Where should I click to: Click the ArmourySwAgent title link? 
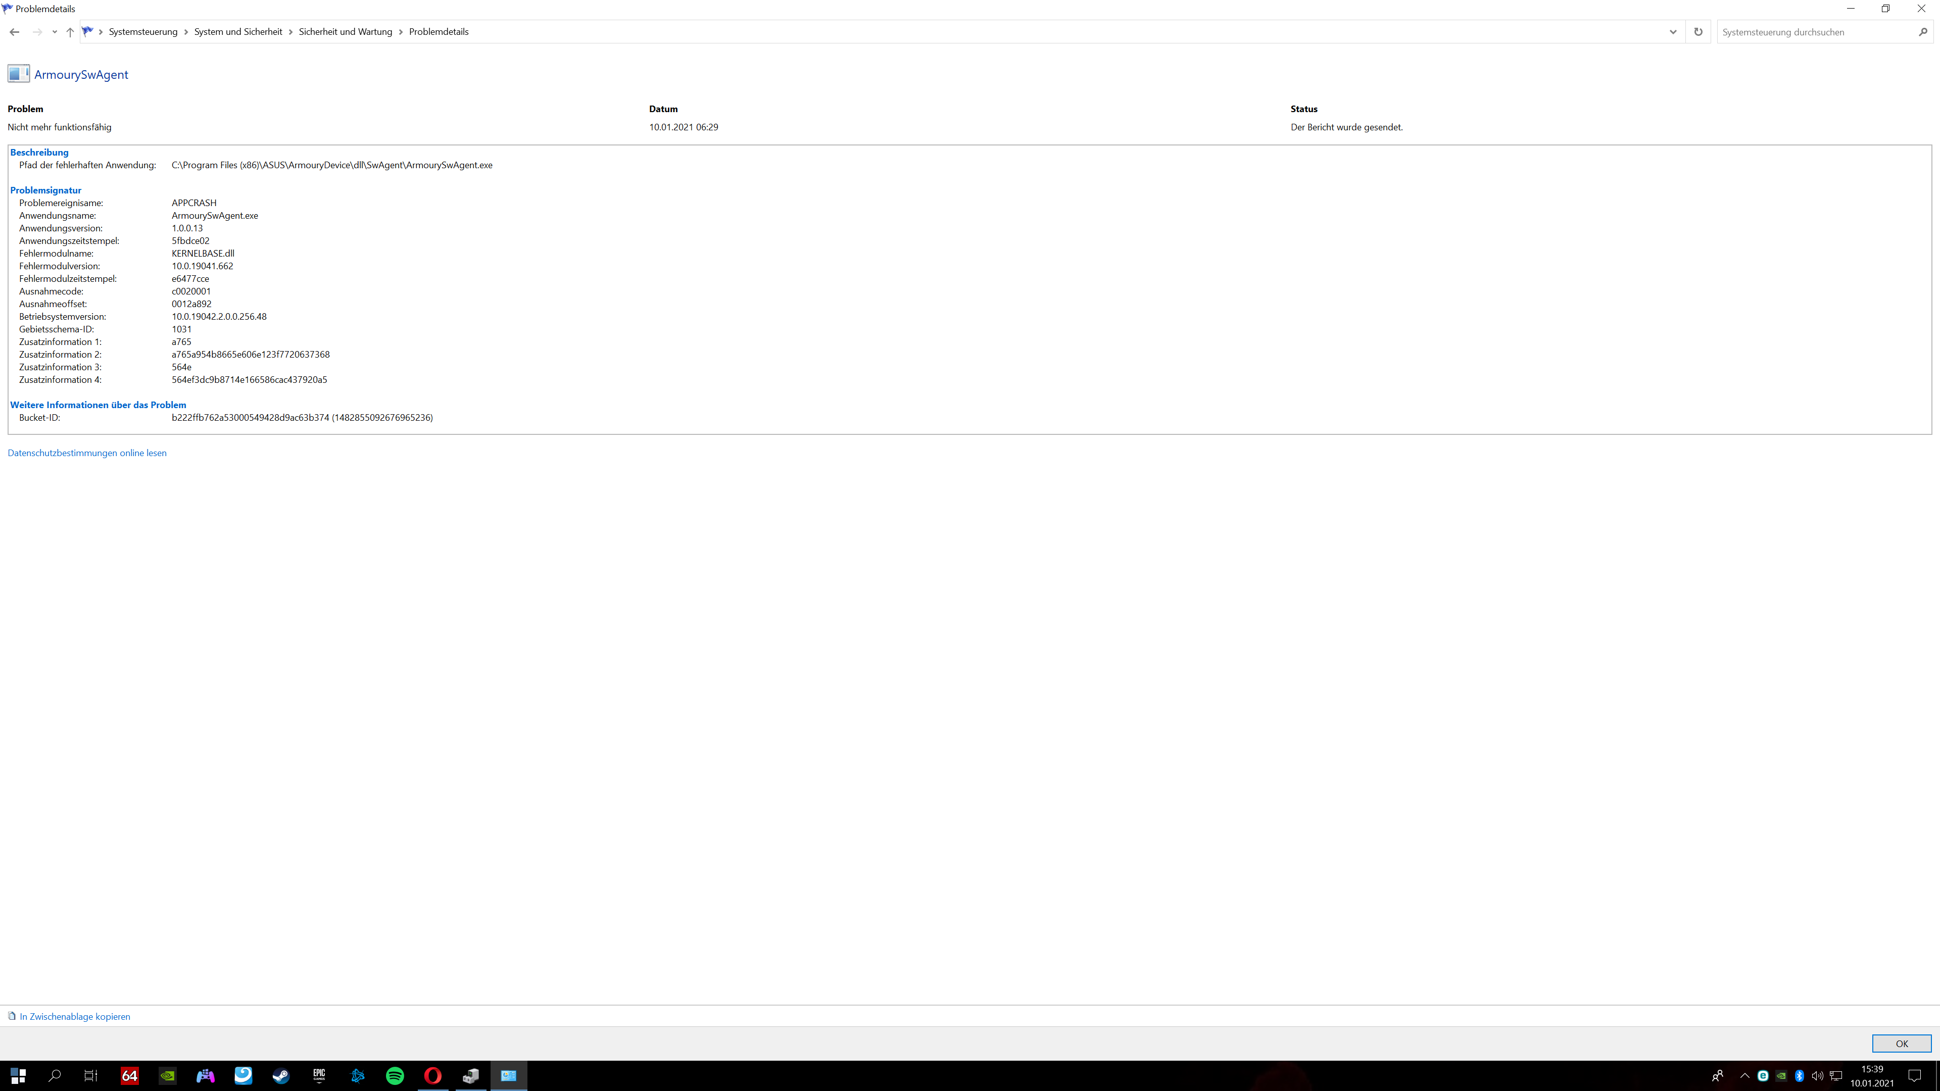tap(81, 75)
